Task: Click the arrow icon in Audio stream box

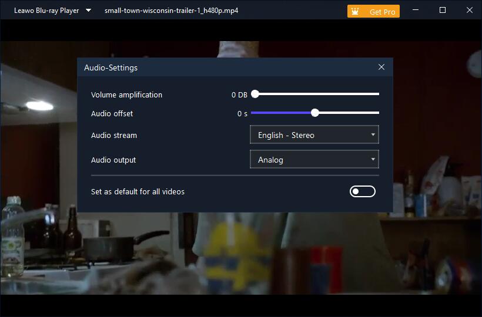Action: [373, 135]
